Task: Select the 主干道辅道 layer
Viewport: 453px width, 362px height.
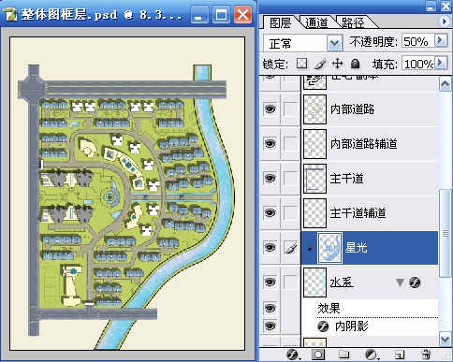Action: coord(370,213)
